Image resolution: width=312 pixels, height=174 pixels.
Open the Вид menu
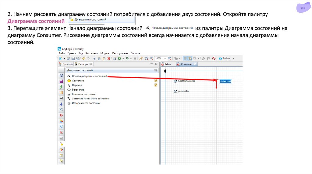pyautogui.click(x=80, y=53)
